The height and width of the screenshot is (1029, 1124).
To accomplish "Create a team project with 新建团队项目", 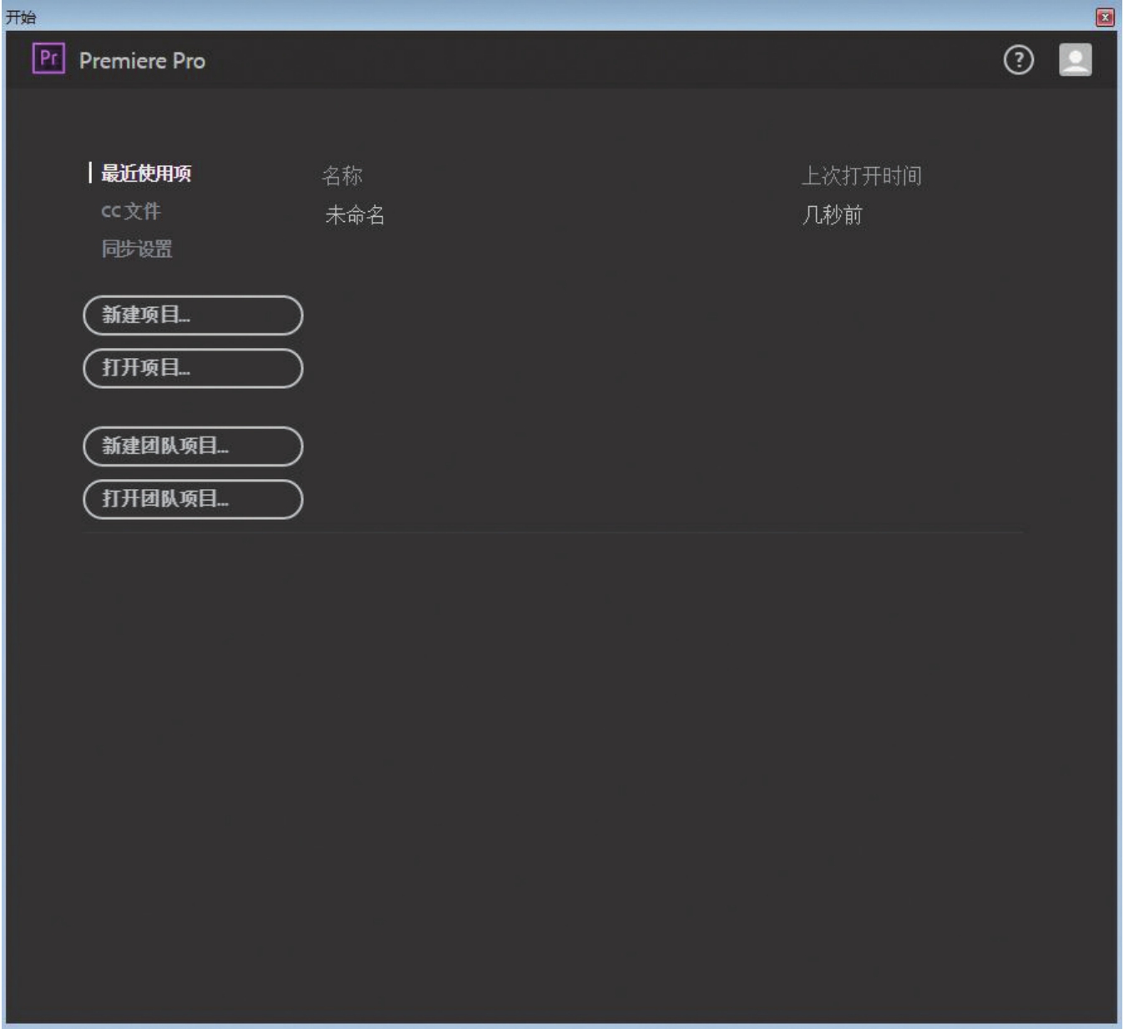I will click(x=193, y=446).
